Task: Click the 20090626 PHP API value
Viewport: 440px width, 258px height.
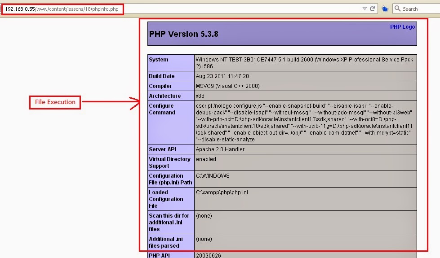Action: tap(208, 255)
